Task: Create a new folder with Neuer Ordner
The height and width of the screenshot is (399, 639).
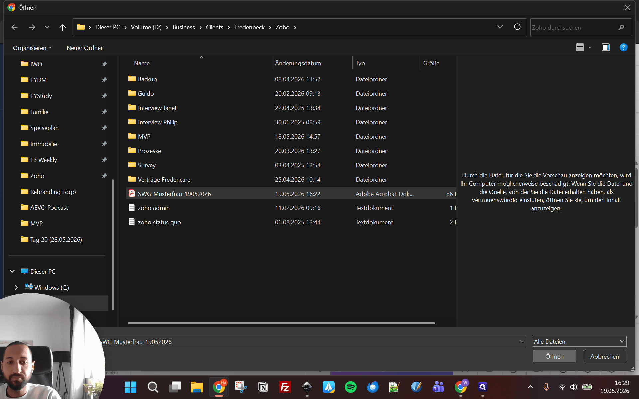Action: [x=85, y=48]
